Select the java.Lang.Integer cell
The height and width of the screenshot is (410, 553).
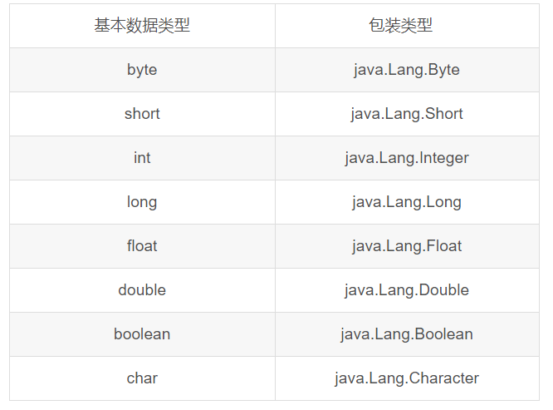407,158
